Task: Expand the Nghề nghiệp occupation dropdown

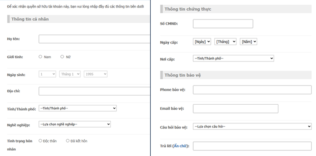Action: pos(75,124)
